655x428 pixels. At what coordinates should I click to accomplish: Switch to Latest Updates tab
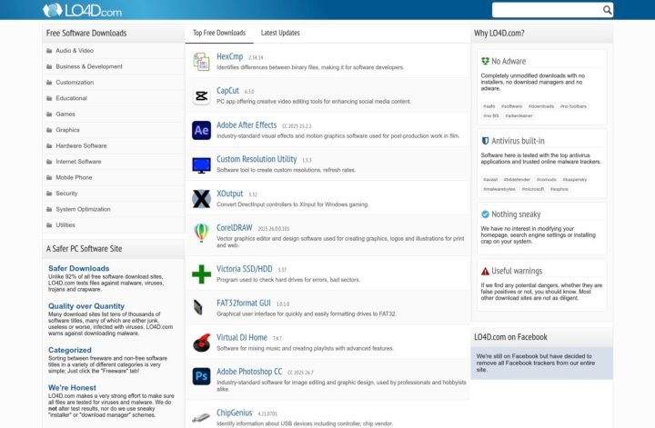pyautogui.click(x=280, y=33)
